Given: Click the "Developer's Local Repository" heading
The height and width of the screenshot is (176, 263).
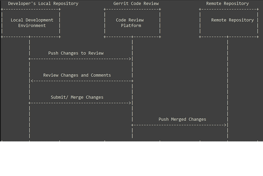Looking at the screenshot, I should 43,4.
